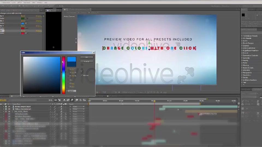The height and width of the screenshot is (147, 262).
Task: Use the eyedropper beside the bar 4 color swatch
Action: coord(26,33)
